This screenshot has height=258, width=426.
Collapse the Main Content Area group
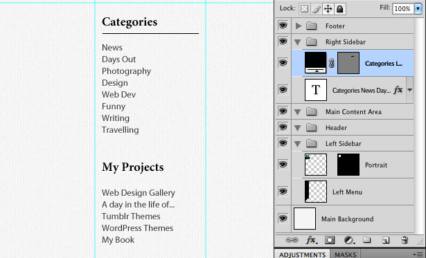pyautogui.click(x=298, y=112)
